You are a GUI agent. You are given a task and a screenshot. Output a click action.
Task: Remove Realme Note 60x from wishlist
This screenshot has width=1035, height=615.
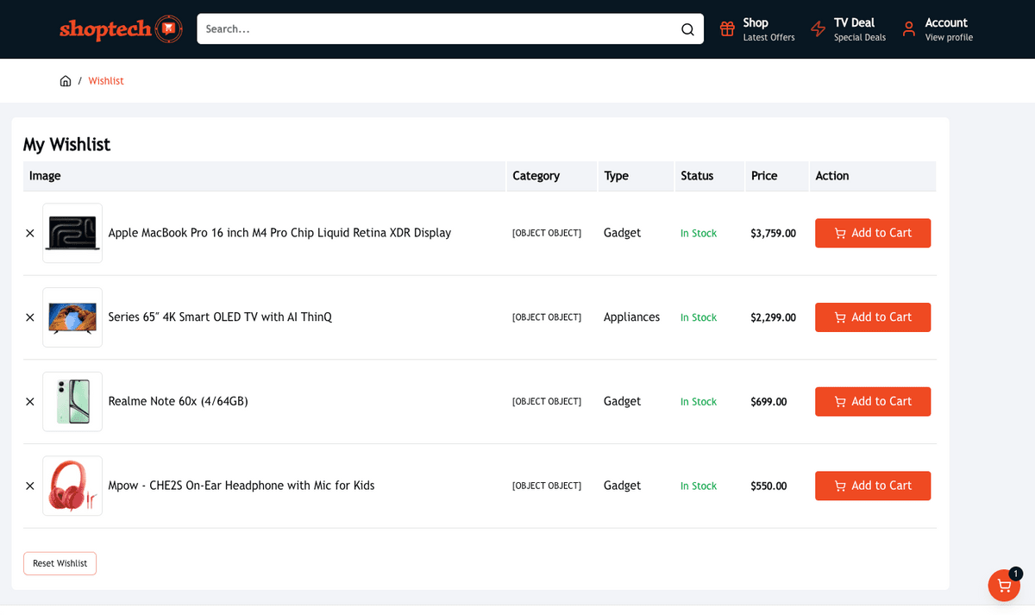(x=30, y=402)
